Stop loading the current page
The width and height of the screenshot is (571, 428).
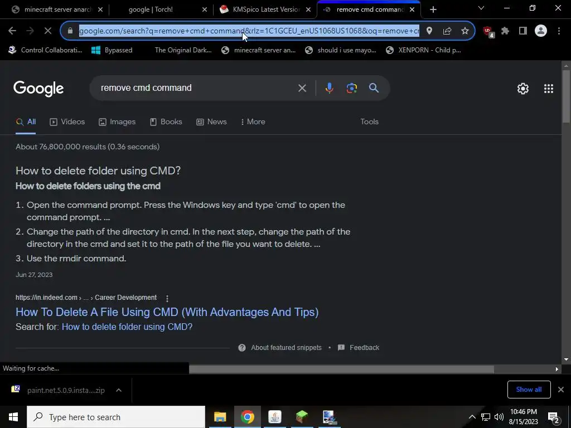pos(48,31)
